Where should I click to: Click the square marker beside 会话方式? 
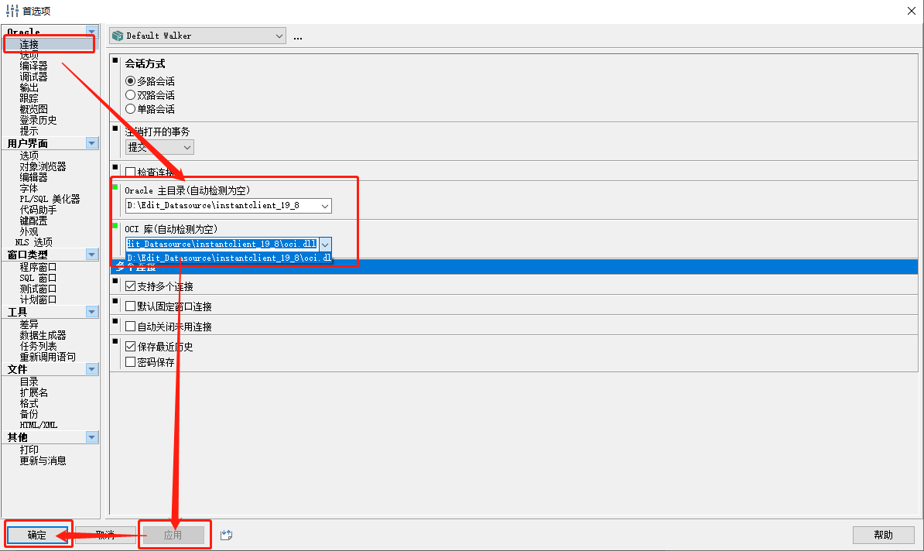coord(115,60)
